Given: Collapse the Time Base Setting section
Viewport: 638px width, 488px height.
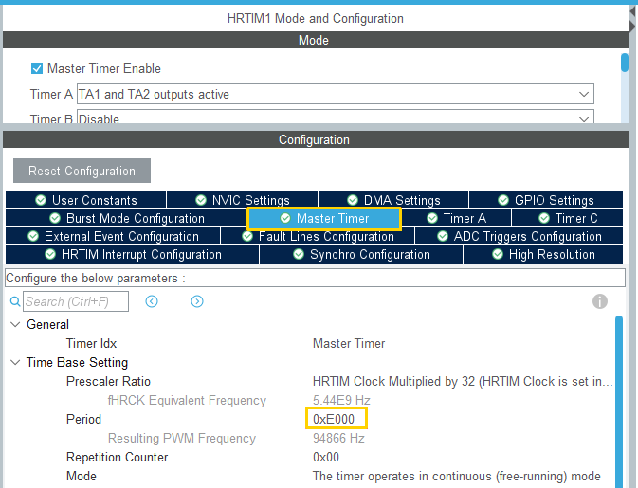Looking at the screenshot, I should 15,362.
